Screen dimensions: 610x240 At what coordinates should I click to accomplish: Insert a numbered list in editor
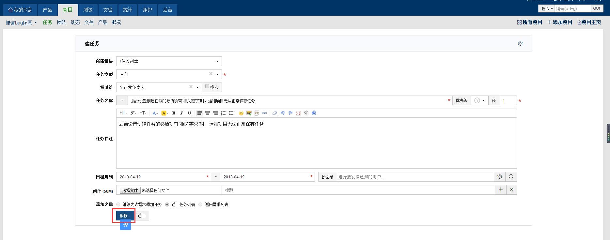(223, 113)
